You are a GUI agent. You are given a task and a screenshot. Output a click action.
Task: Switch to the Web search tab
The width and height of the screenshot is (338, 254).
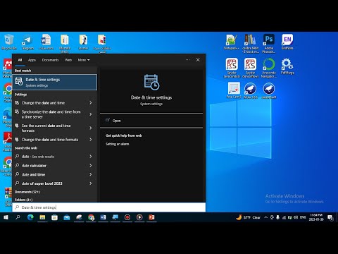pos(68,60)
